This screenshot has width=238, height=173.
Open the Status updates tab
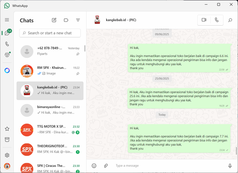point(7,55)
